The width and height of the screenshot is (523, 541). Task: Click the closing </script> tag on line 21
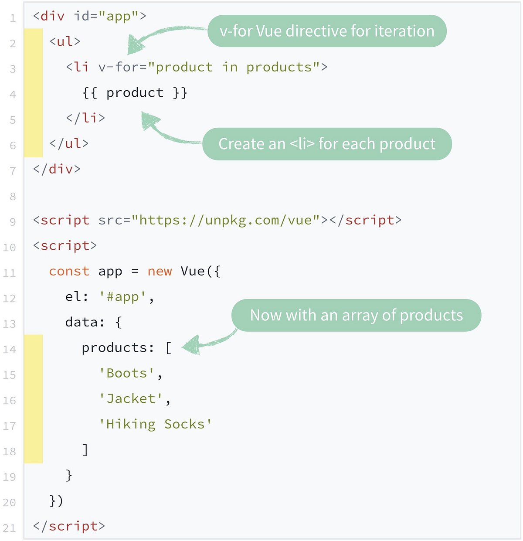click(70, 526)
